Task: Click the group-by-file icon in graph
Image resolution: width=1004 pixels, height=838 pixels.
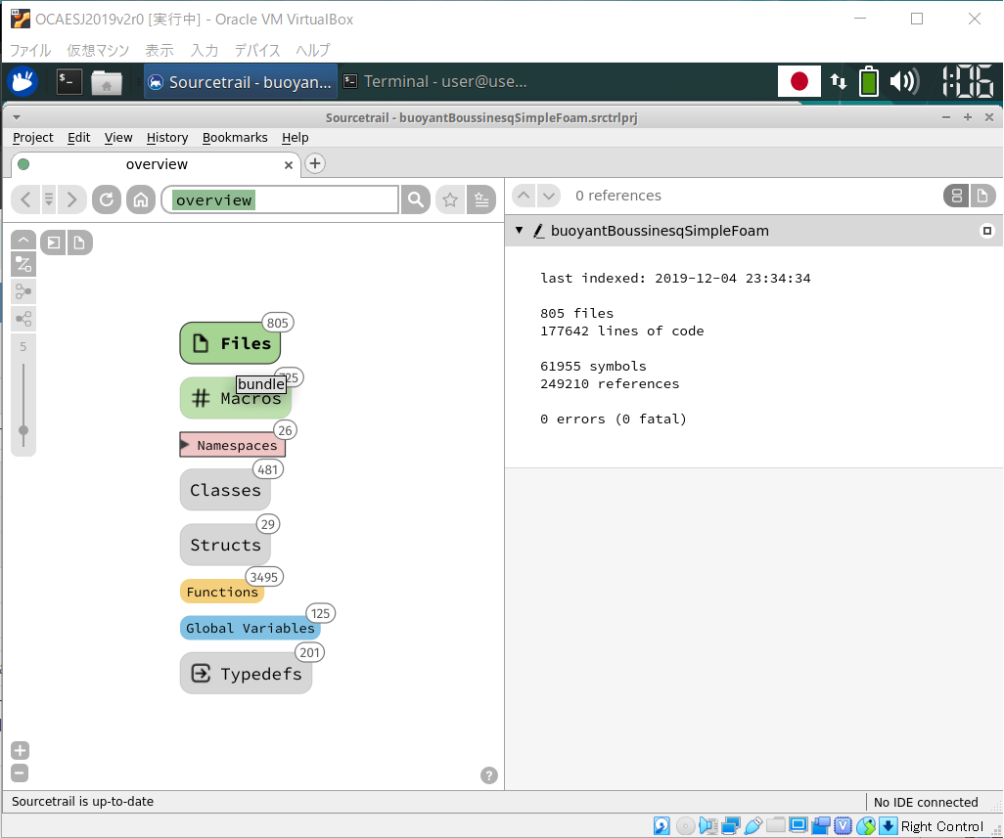Action: click(x=79, y=243)
